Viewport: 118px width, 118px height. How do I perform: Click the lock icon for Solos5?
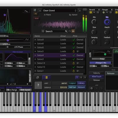pyautogui.click(x=73, y=51)
